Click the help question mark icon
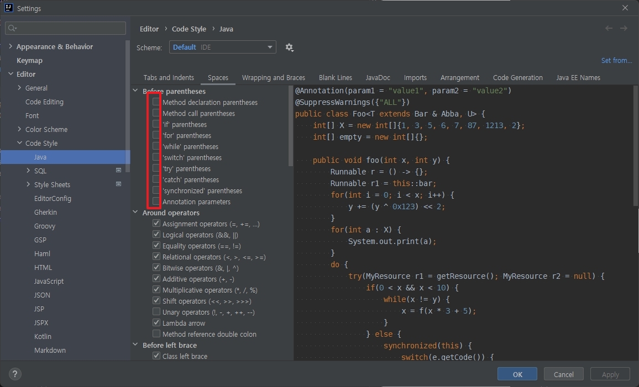 pos(15,374)
